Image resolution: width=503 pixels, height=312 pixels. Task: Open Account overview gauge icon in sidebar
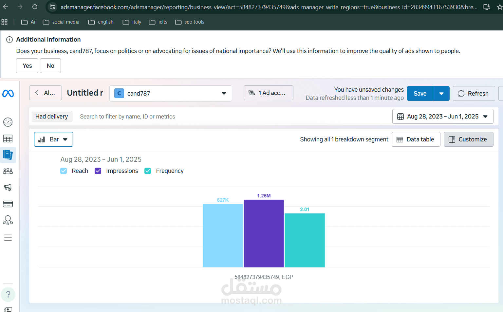(8, 122)
